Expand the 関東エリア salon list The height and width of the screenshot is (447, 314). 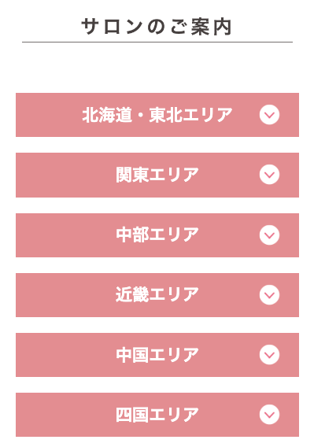tap(157, 175)
